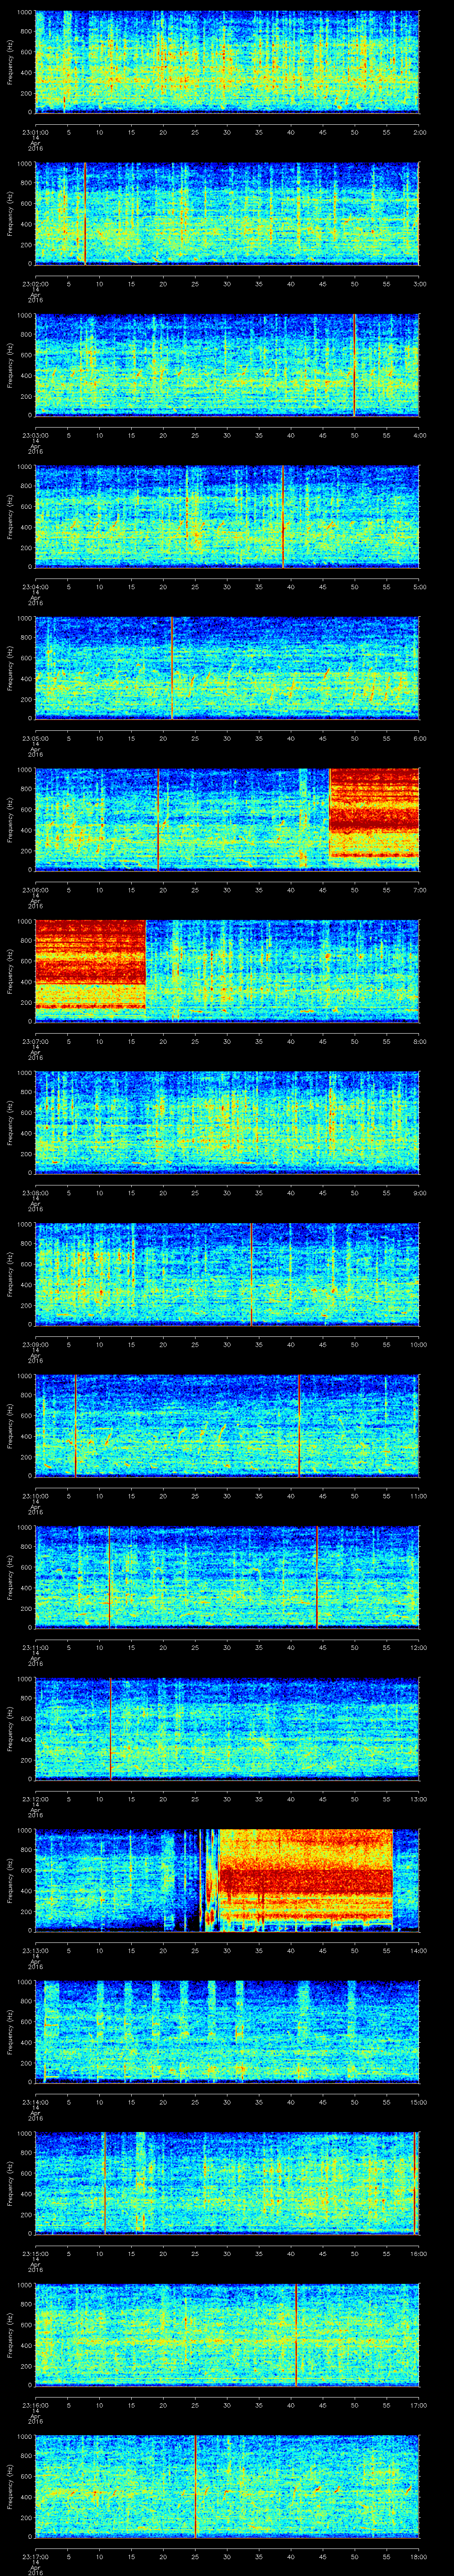Click the 18:00 end time label

tap(419, 2557)
